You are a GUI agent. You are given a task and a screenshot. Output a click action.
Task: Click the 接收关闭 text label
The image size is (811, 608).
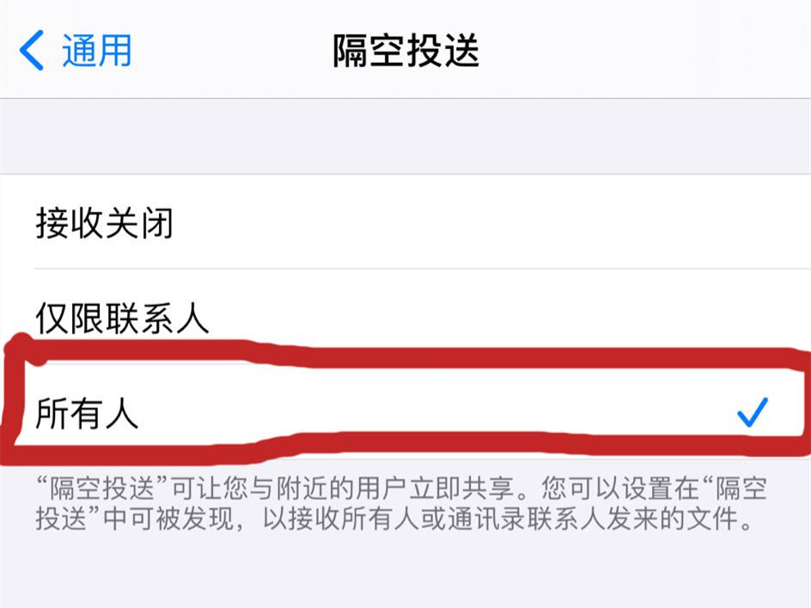(105, 224)
